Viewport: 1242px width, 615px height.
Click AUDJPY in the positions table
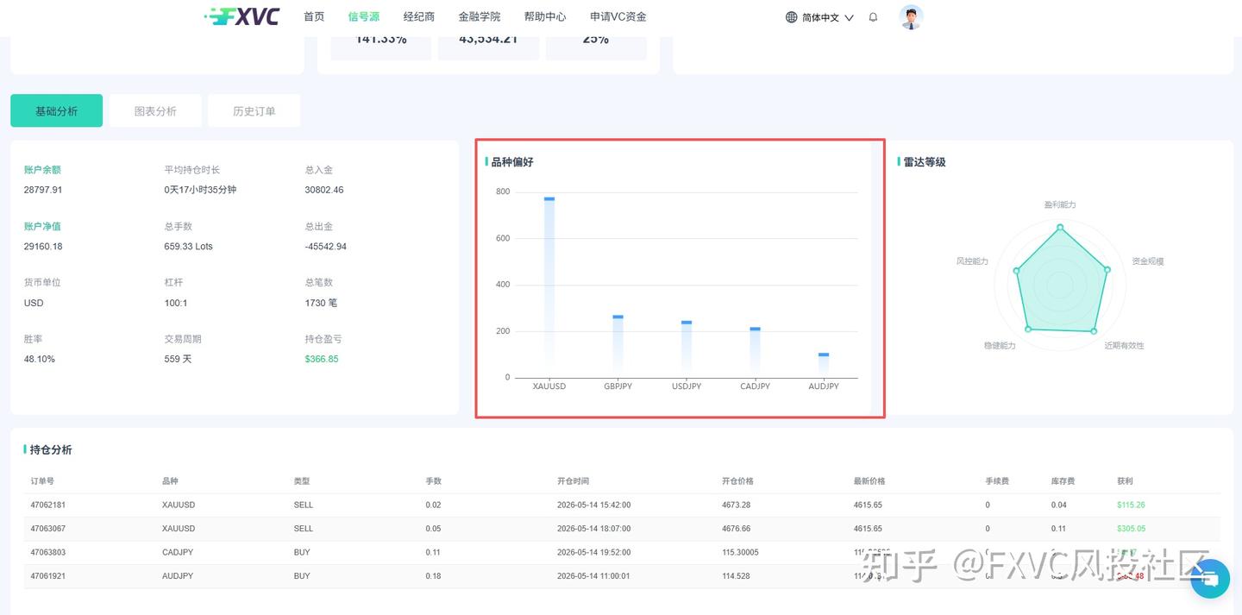[178, 575]
